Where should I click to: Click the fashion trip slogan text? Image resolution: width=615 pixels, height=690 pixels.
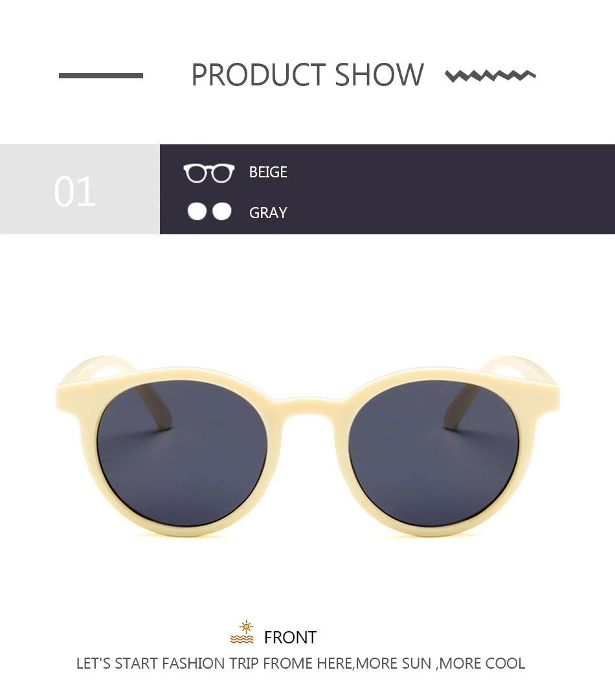coord(300,663)
